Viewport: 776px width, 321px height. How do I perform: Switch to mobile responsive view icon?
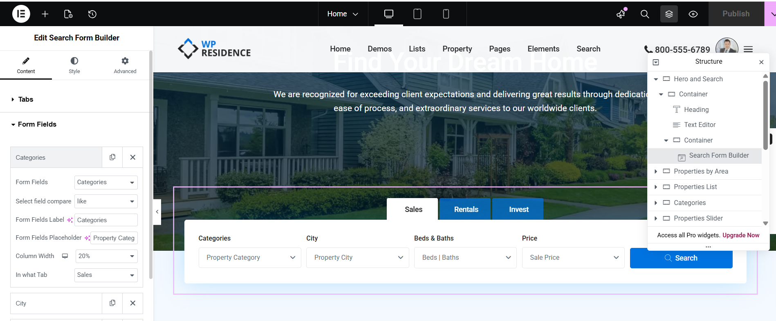[x=446, y=14]
